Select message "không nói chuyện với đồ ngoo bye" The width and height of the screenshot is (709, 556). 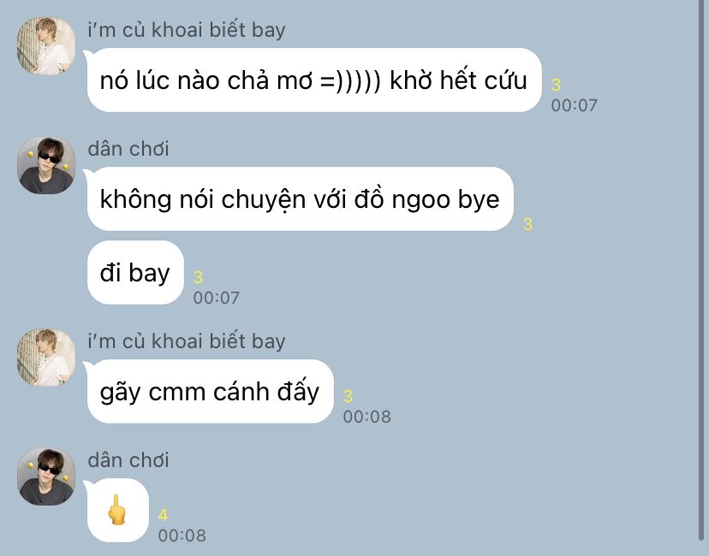[x=300, y=198]
